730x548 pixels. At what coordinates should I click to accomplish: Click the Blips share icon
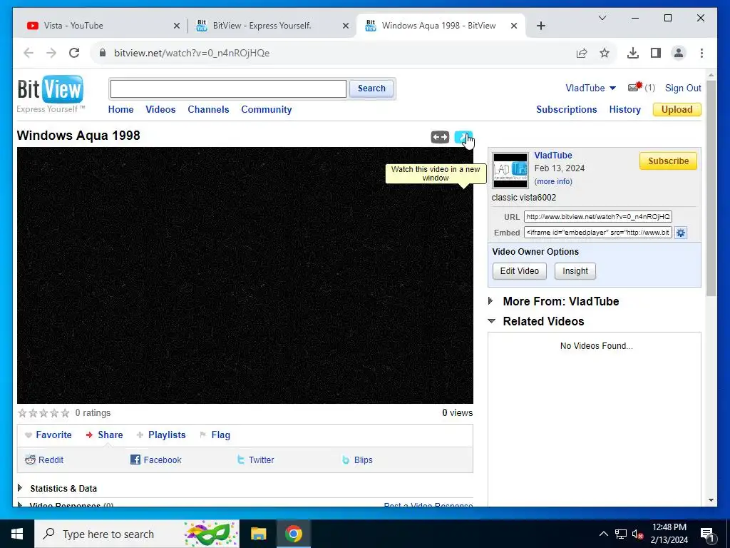click(346, 460)
